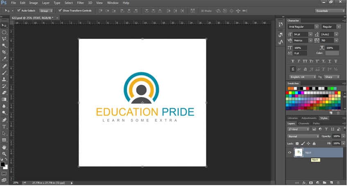Click the text Color swatch
The height and width of the screenshot is (196, 348).
click(332, 53)
